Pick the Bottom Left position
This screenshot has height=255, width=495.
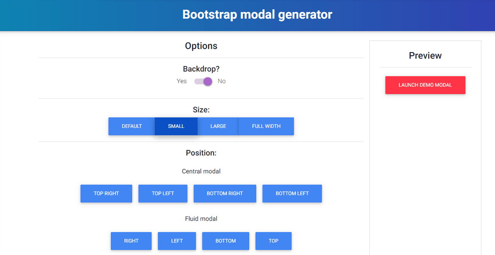pos(292,194)
